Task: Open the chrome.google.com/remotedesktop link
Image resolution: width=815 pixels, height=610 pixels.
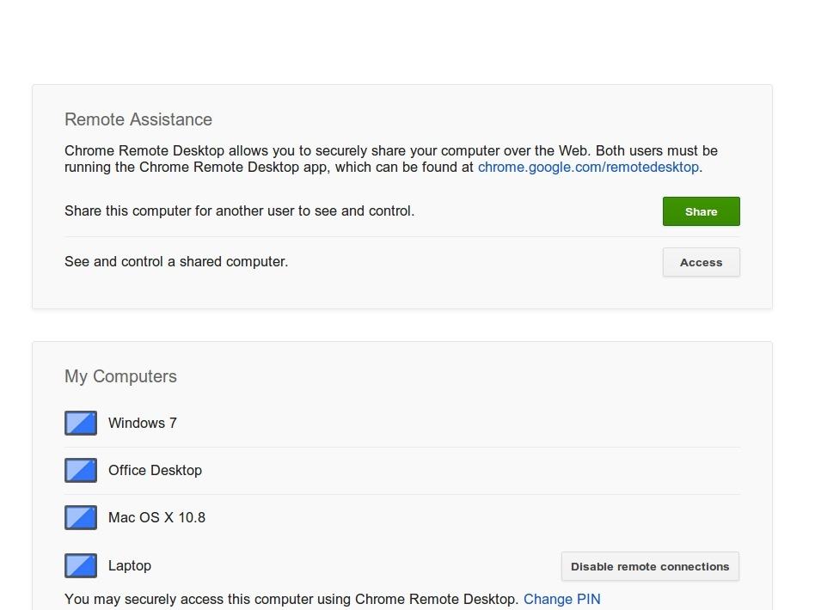Action: pyautogui.click(x=588, y=168)
